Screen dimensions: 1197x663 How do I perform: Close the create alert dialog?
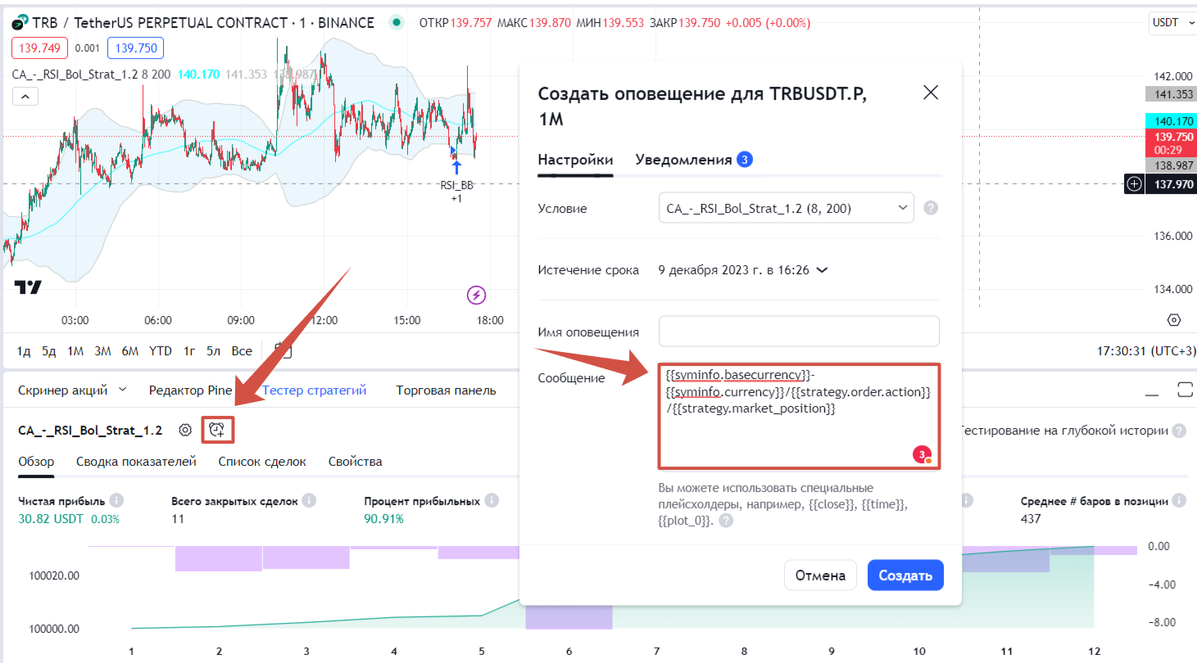[930, 92]
